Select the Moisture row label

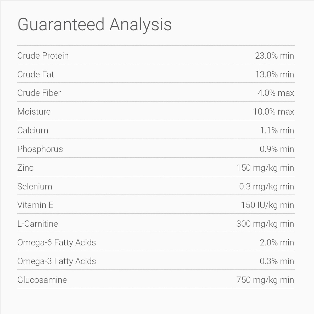point(34,112)
